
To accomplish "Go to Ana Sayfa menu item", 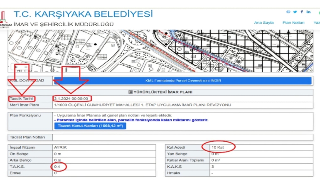I will point(263,22).
